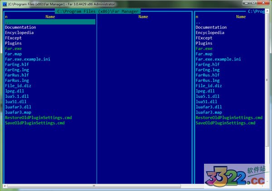
Task: Select luafar3.dll in right panel
Action: pos(209,107)
